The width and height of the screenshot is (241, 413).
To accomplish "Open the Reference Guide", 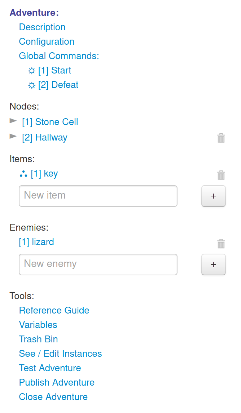I will 54,310.
